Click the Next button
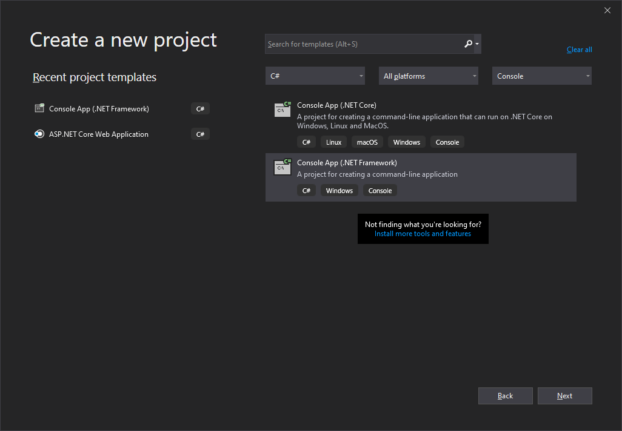 pos(564,396)
